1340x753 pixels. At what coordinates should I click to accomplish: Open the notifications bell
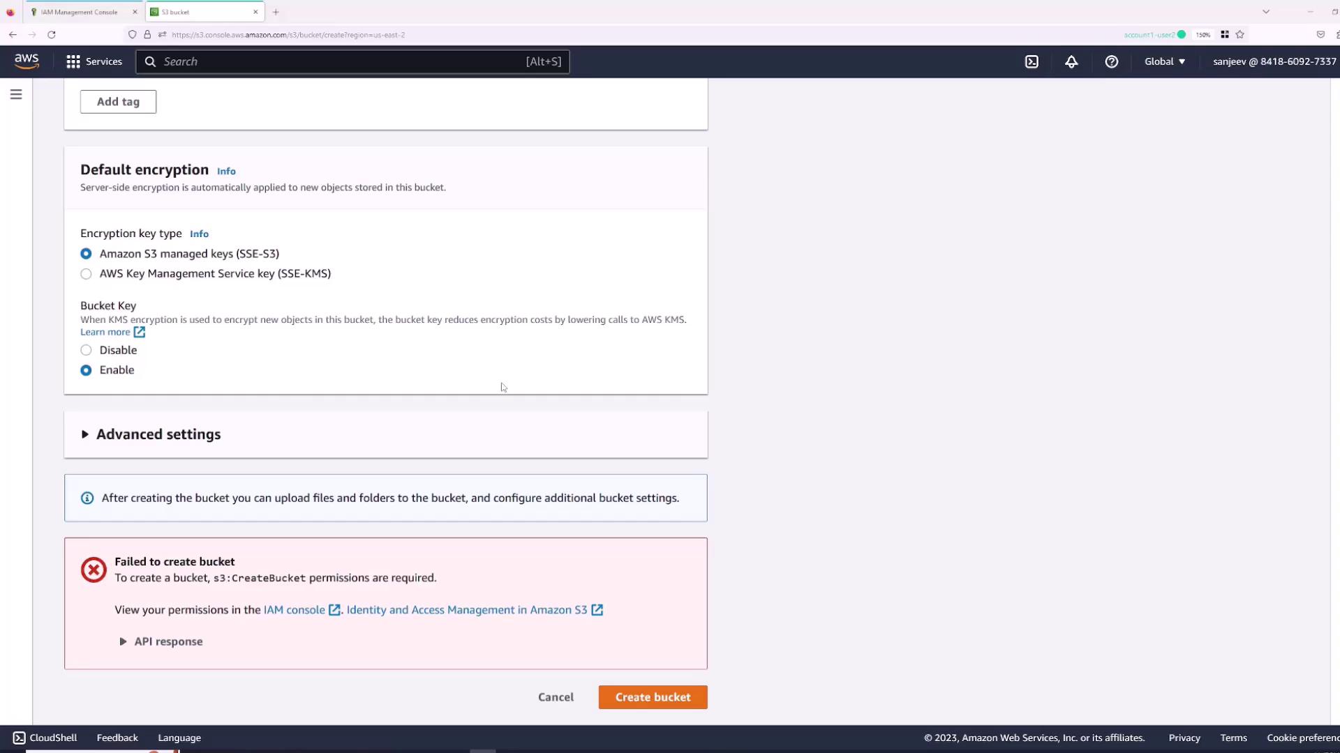(1071, 61)
